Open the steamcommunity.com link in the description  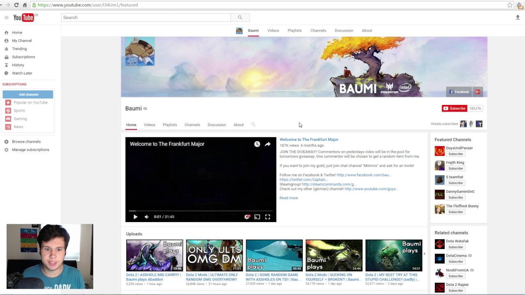pos(329,184)
